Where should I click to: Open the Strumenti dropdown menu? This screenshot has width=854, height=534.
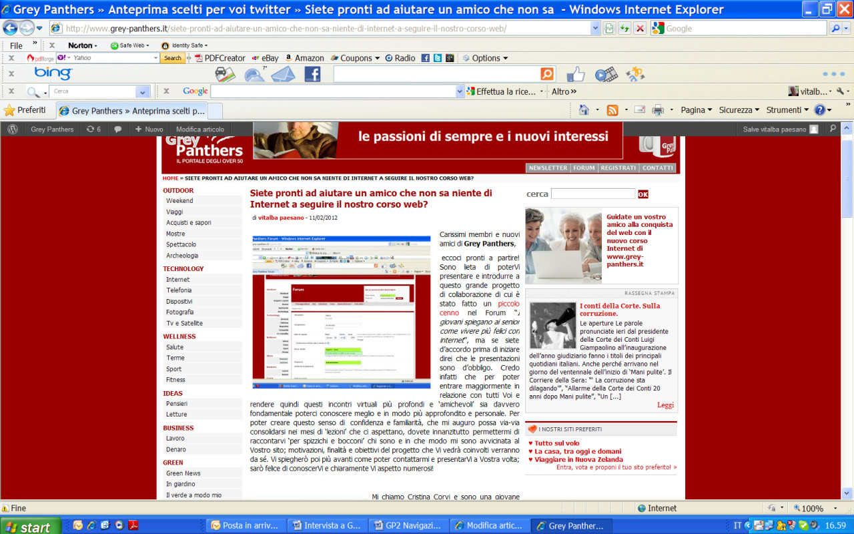tap(787, 110)
